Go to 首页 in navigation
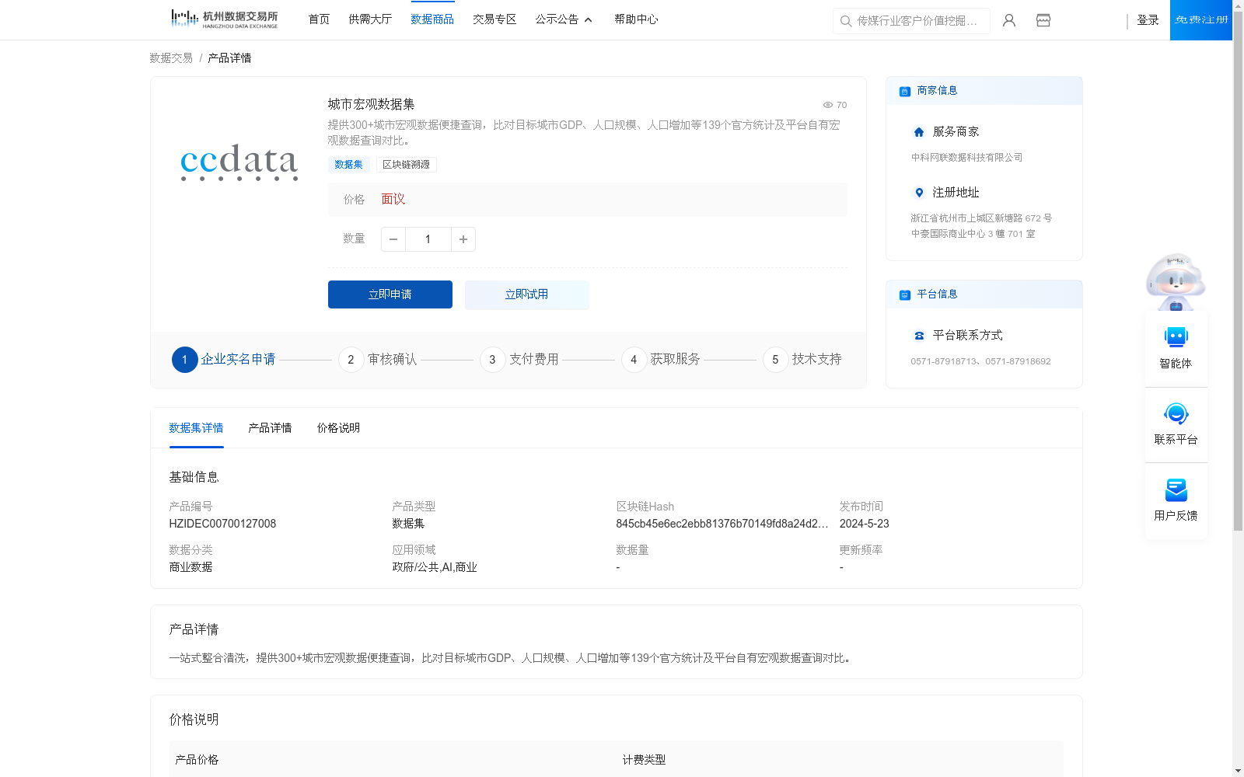The height and width of the screenshot is (777, 1244). click(x=319, y=19)
